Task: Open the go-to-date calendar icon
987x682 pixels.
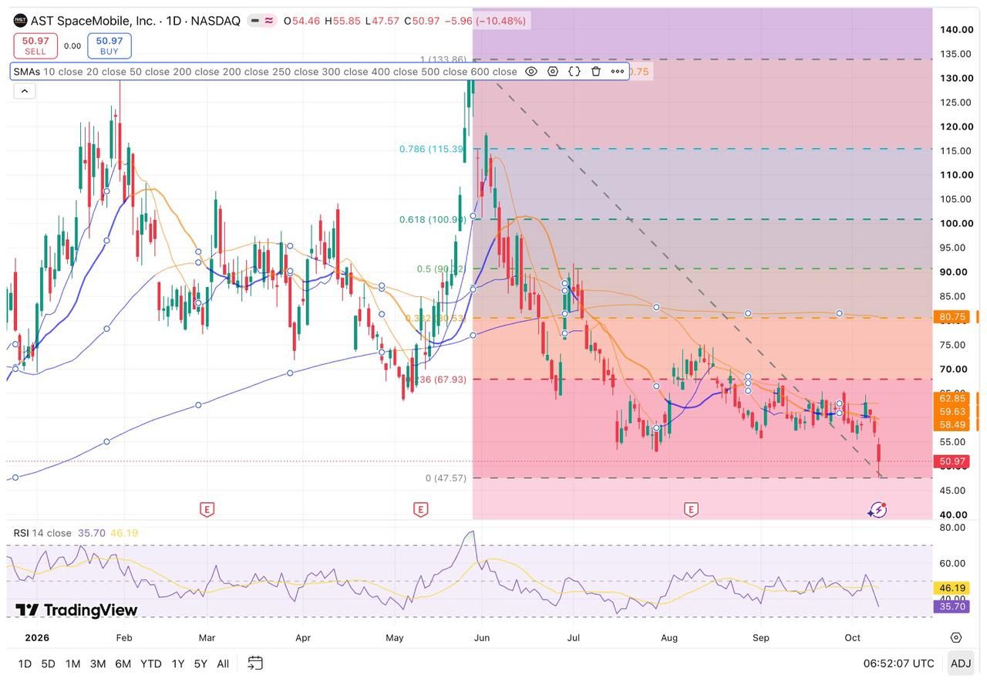Action: 255,663
